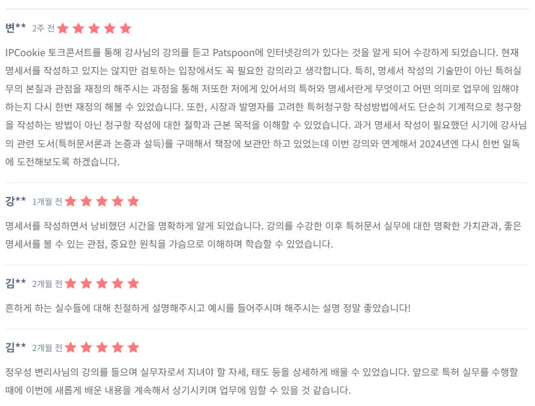The height and width of the screenshot is (406, 535).
Task: Click the first star in 변**'s rating
Action: point(63,28)
